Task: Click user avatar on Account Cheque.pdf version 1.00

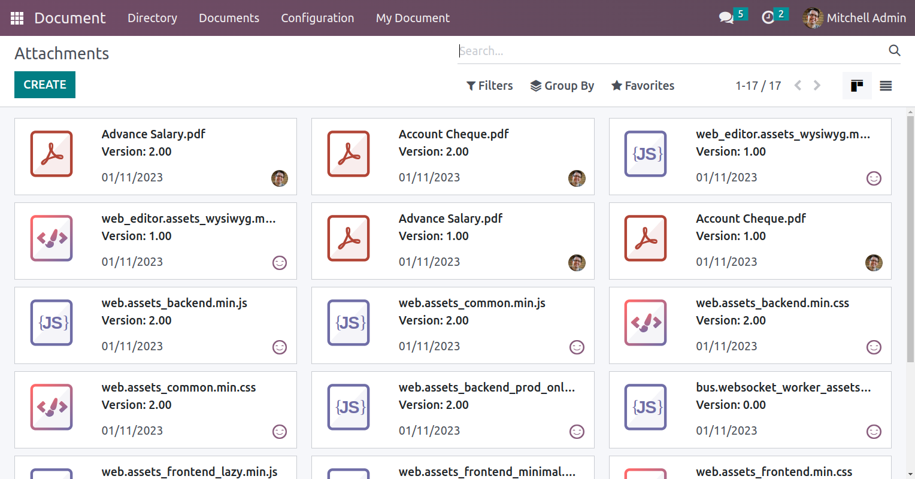Action: tap(874, 263)
